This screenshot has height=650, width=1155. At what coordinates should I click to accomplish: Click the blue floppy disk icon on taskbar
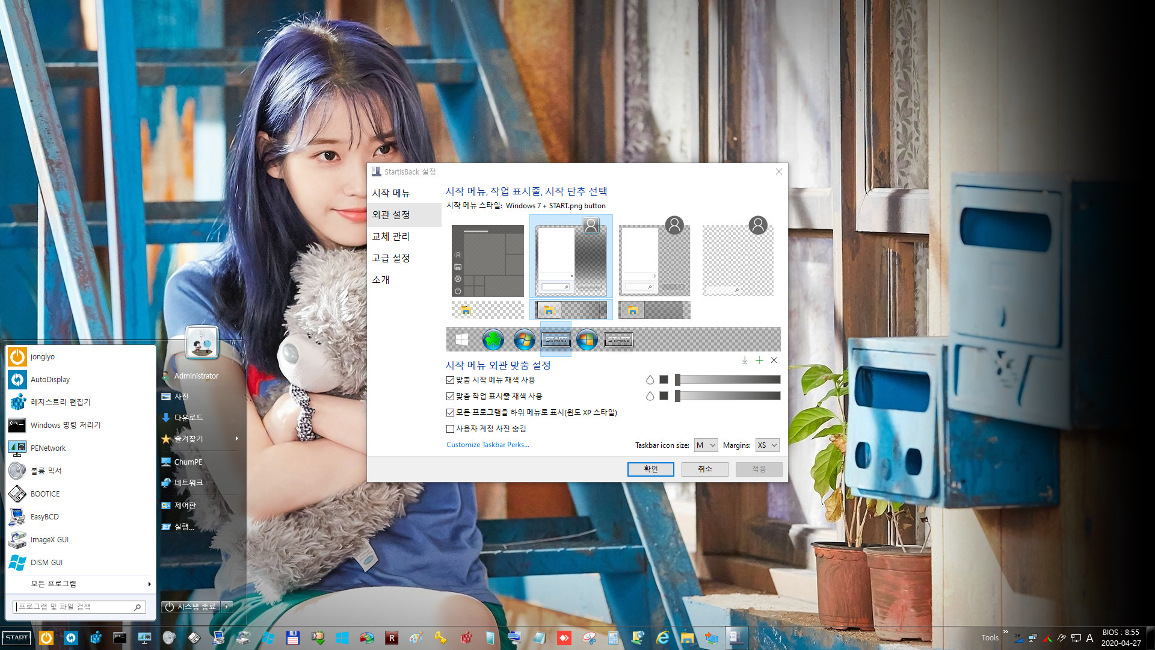pos(292,638)
